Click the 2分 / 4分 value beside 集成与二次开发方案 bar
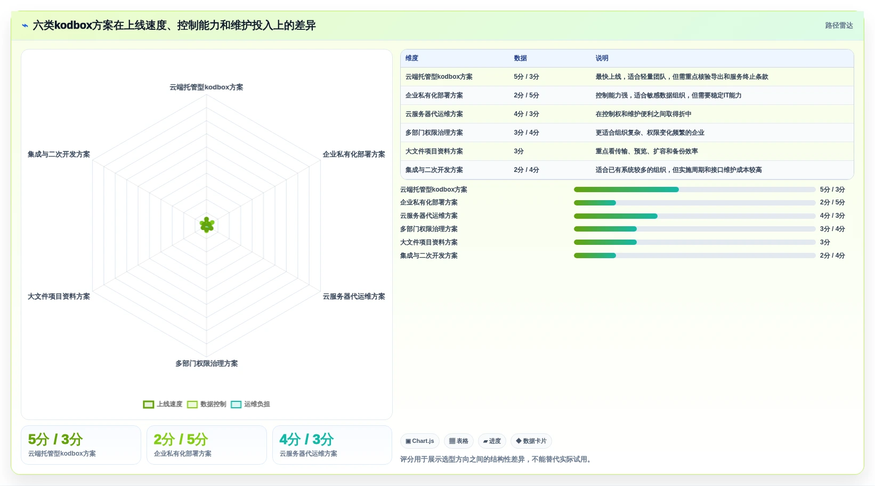 coord(832,256)
